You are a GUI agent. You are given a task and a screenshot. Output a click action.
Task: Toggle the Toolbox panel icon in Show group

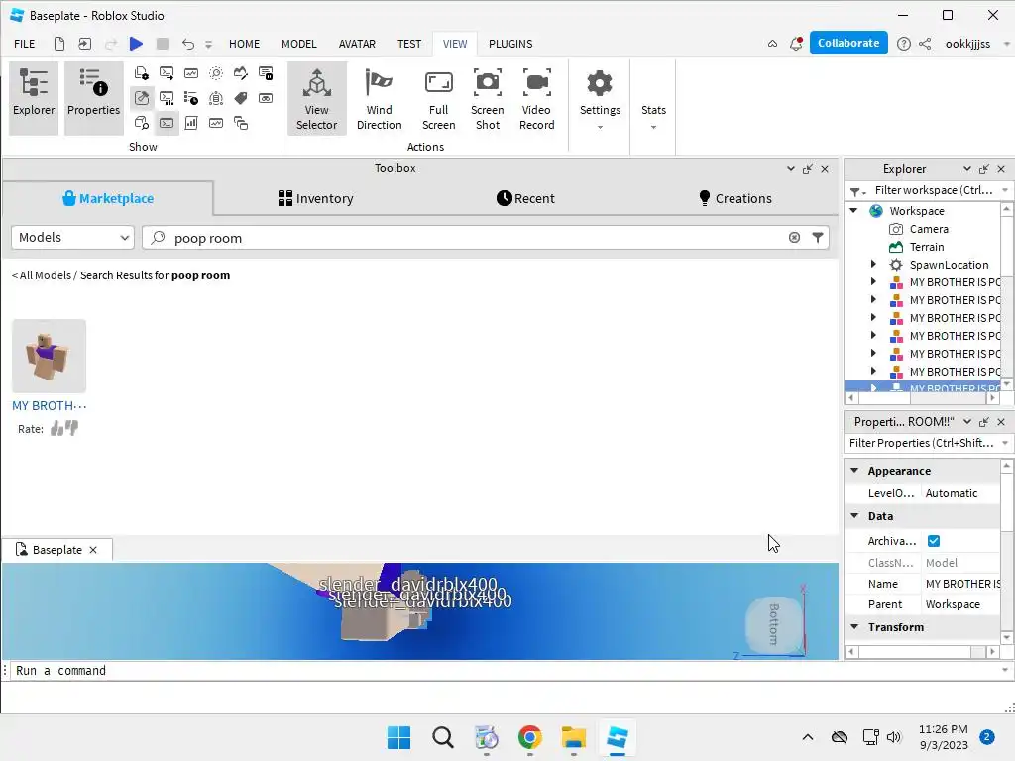(x=141, y=98)
